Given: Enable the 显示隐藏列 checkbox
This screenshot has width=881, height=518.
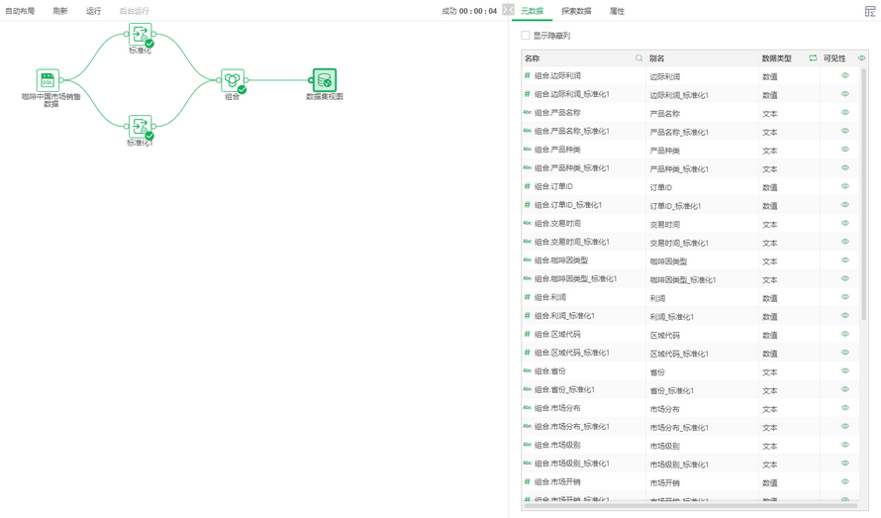Looking at the screenshot, I should point(526,36).
